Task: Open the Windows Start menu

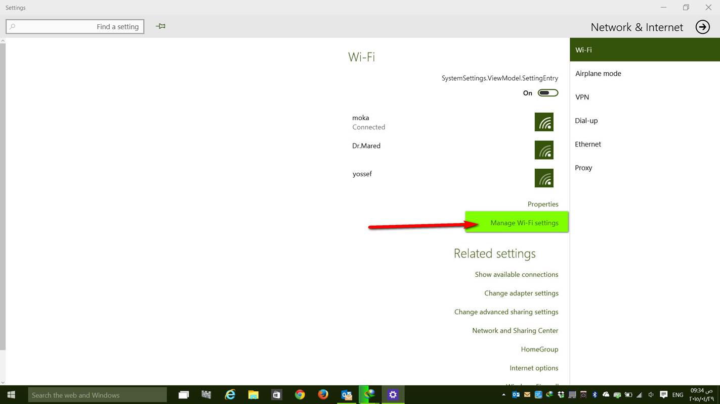Action: (x=11, y=395)
